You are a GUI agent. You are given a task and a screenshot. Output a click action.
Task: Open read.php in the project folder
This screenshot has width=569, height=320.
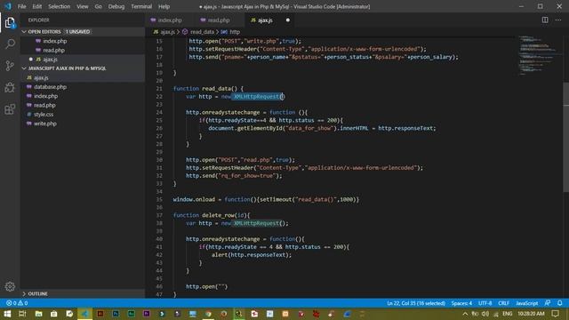coord(44,105)
